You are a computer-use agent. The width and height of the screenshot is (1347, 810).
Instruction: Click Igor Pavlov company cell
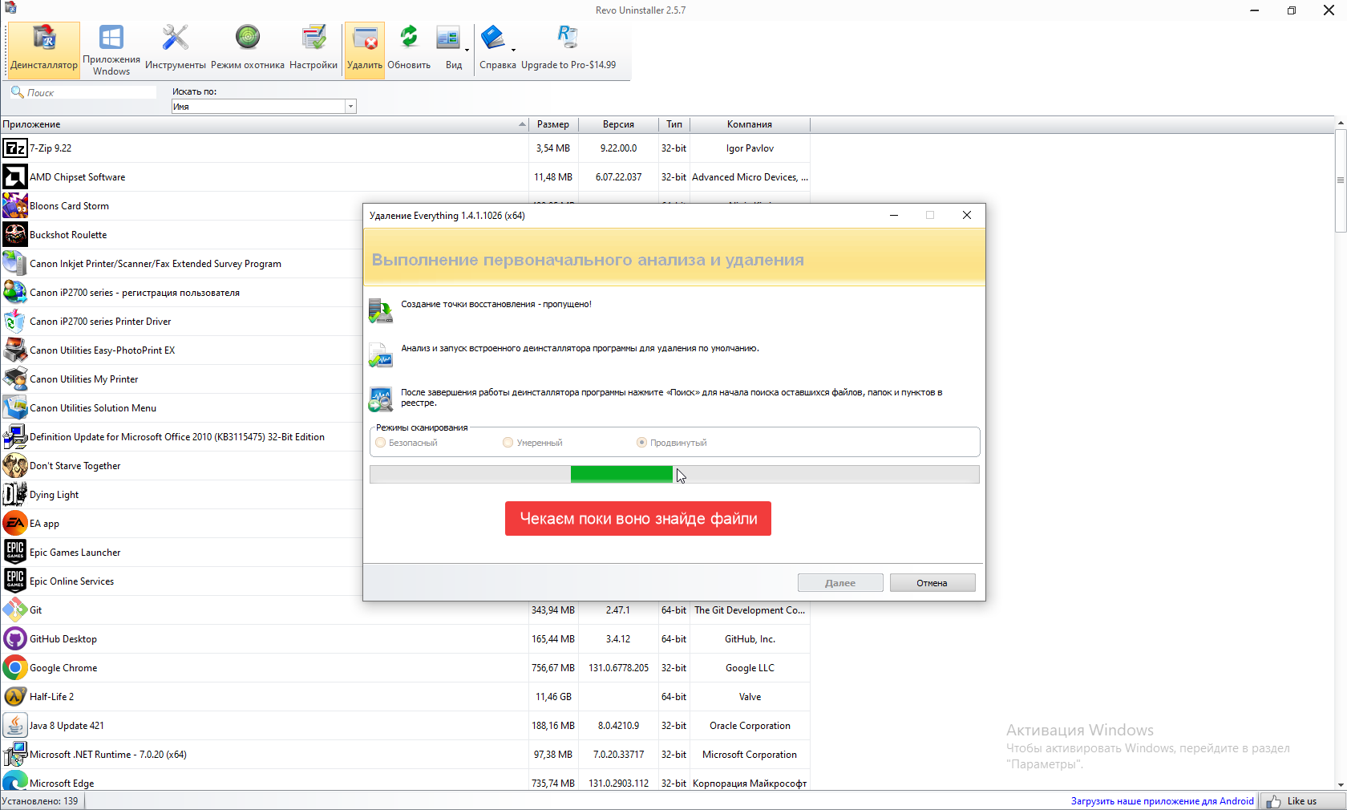pos(750,148)
